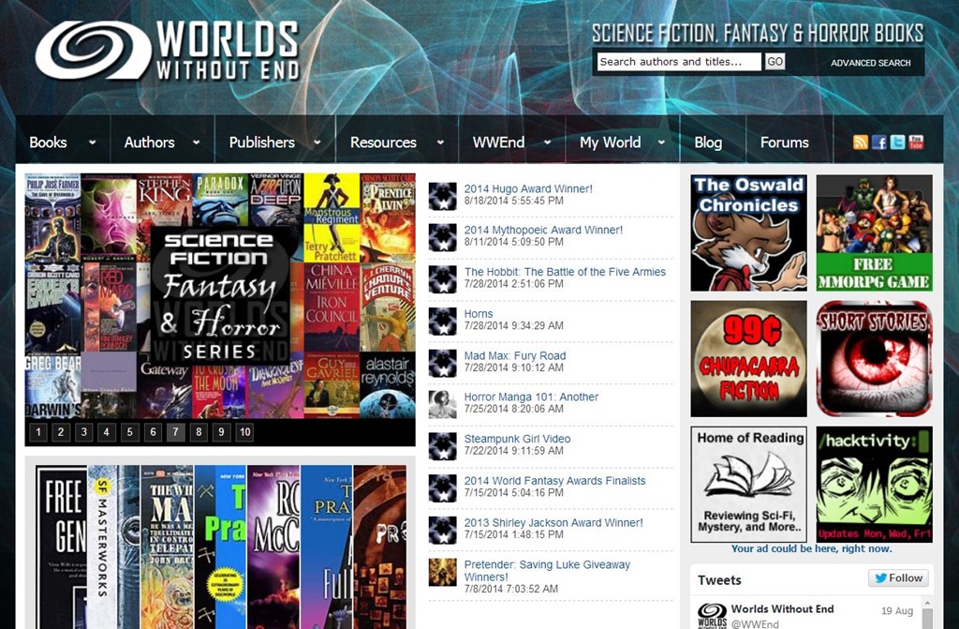Image resolution: width=959 pixels, height=629 pixels.
Task: Expand the Authors dropdown arrow
Action: tap(196, 143)
